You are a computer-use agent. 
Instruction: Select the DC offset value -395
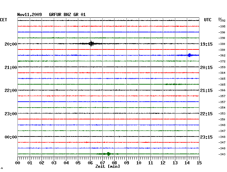point(222,26)
